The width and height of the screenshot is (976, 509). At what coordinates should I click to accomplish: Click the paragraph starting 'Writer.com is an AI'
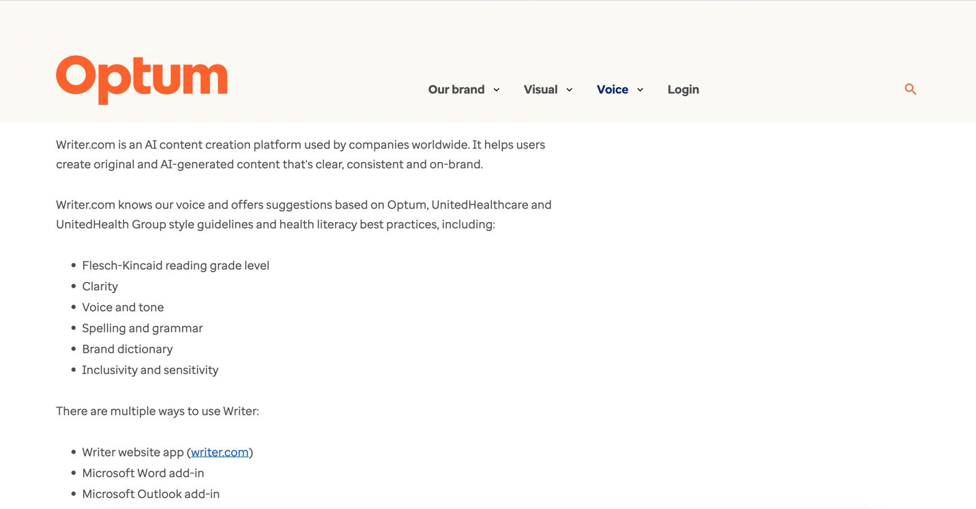click(300, 155)
